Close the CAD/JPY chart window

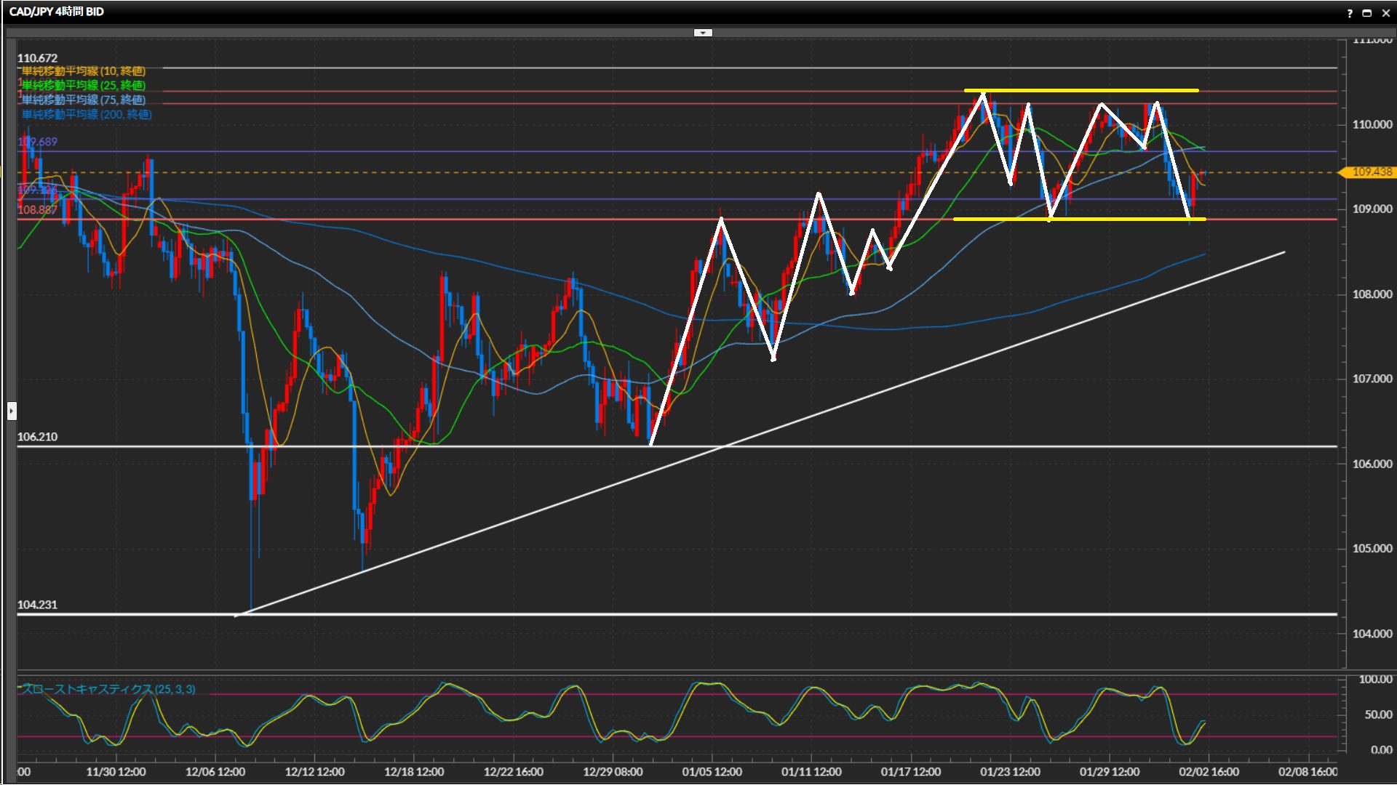tap(1385, 13)
